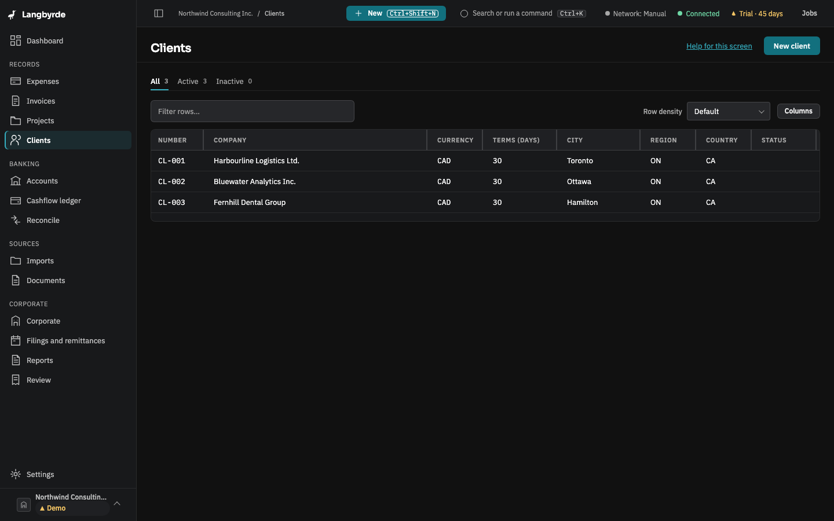This screenshot has height=521, width=834.
Task: Click the Cashflow ledger icon
Action: pos(16,200)
